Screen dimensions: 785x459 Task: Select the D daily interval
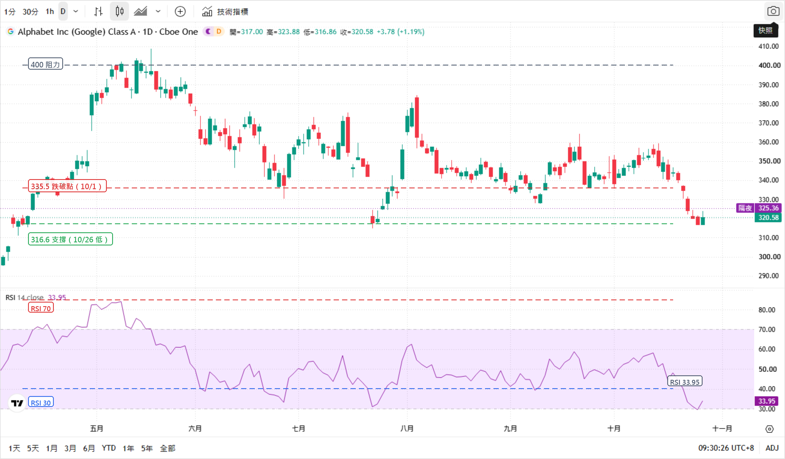(63, 12)
